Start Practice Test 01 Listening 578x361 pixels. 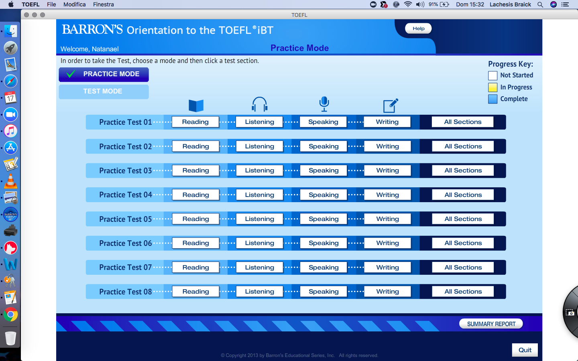pos(259,122)
